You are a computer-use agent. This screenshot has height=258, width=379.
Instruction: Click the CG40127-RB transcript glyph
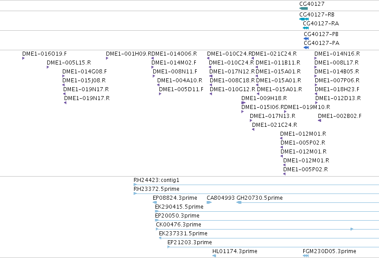304,19
